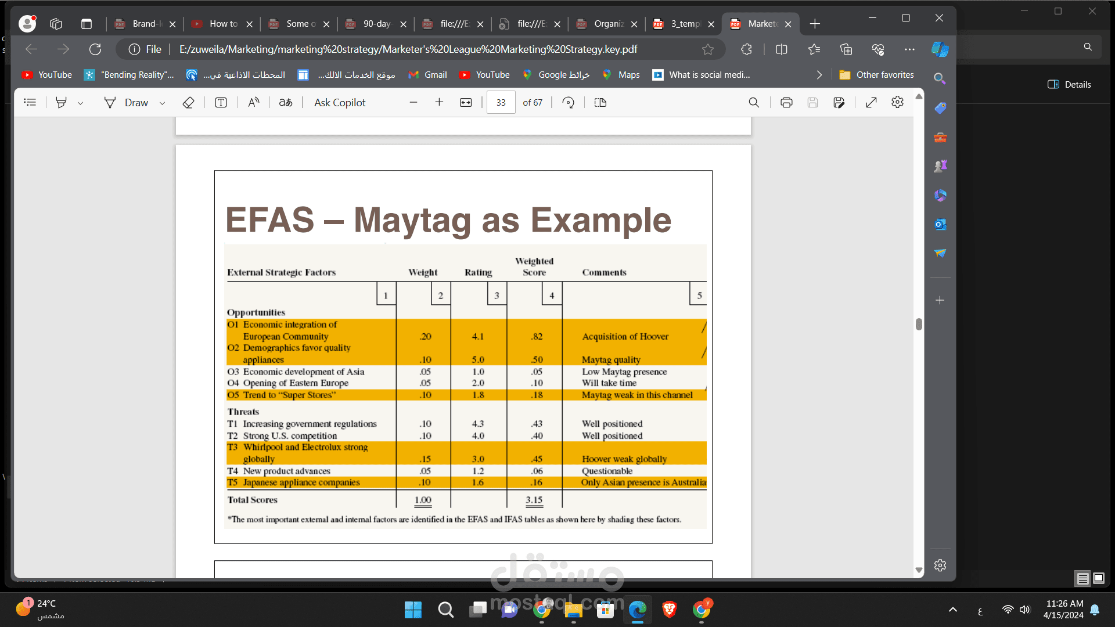Image resolution: width=1115 pixels, height=627 pixels.
Task: Print the PDF document
Action: [x=786, y=102]
